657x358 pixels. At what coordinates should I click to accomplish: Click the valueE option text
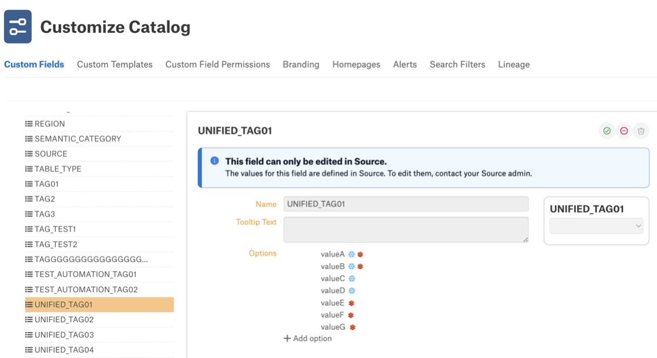tap(332, 303)
